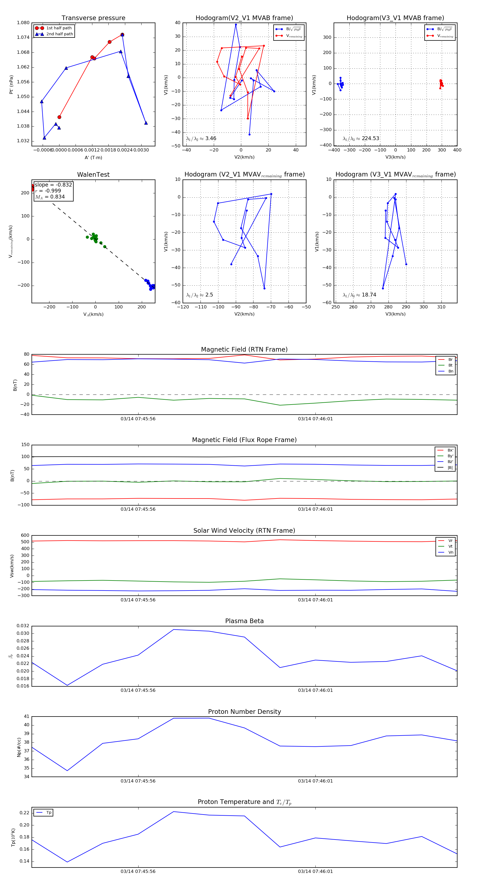The image size is (489, 896).
Task: Click the 'Proton Temperature and Te/Tp' title
Action: coord(244,802)
